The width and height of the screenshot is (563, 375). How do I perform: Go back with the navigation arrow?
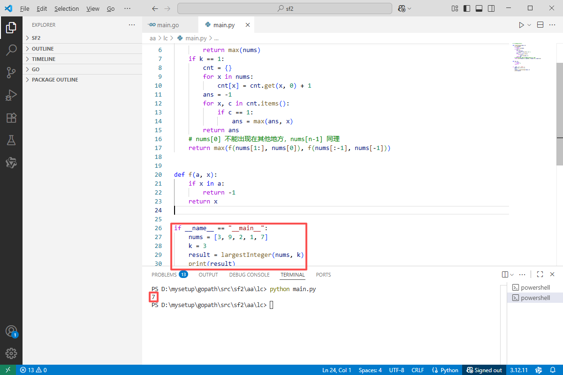(x=155, y=8)
